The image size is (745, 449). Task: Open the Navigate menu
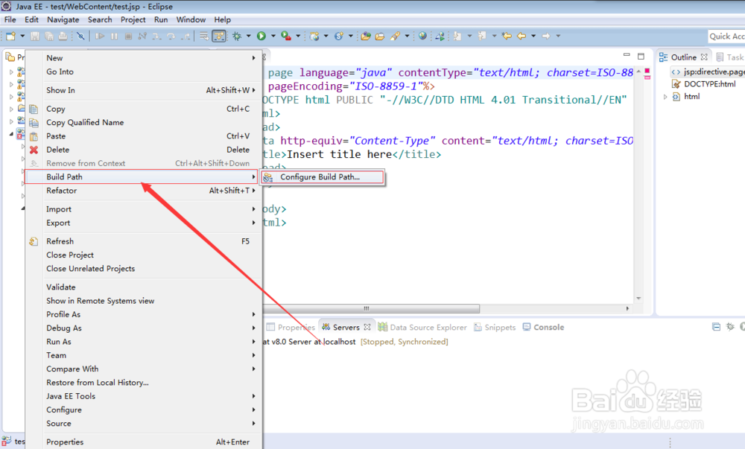click(63, 19)
